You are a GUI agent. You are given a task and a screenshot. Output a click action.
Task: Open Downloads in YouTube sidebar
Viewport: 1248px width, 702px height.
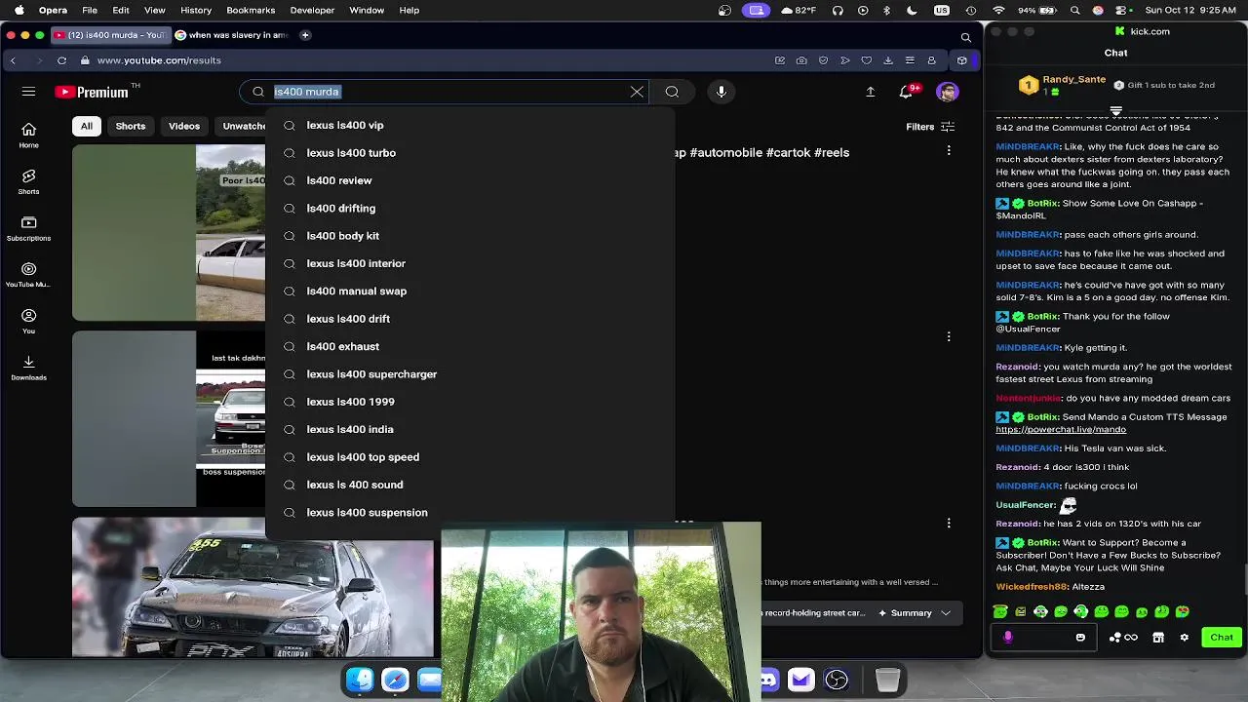click(x=28, y=367)
